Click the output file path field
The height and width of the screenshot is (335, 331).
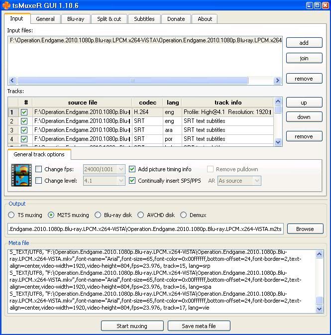(x=145, y=229)
